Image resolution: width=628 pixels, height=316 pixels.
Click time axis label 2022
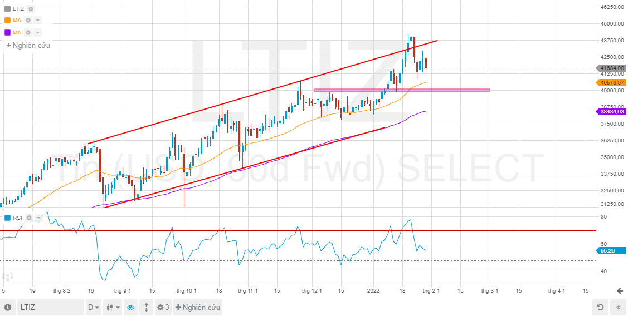(373, 291)
